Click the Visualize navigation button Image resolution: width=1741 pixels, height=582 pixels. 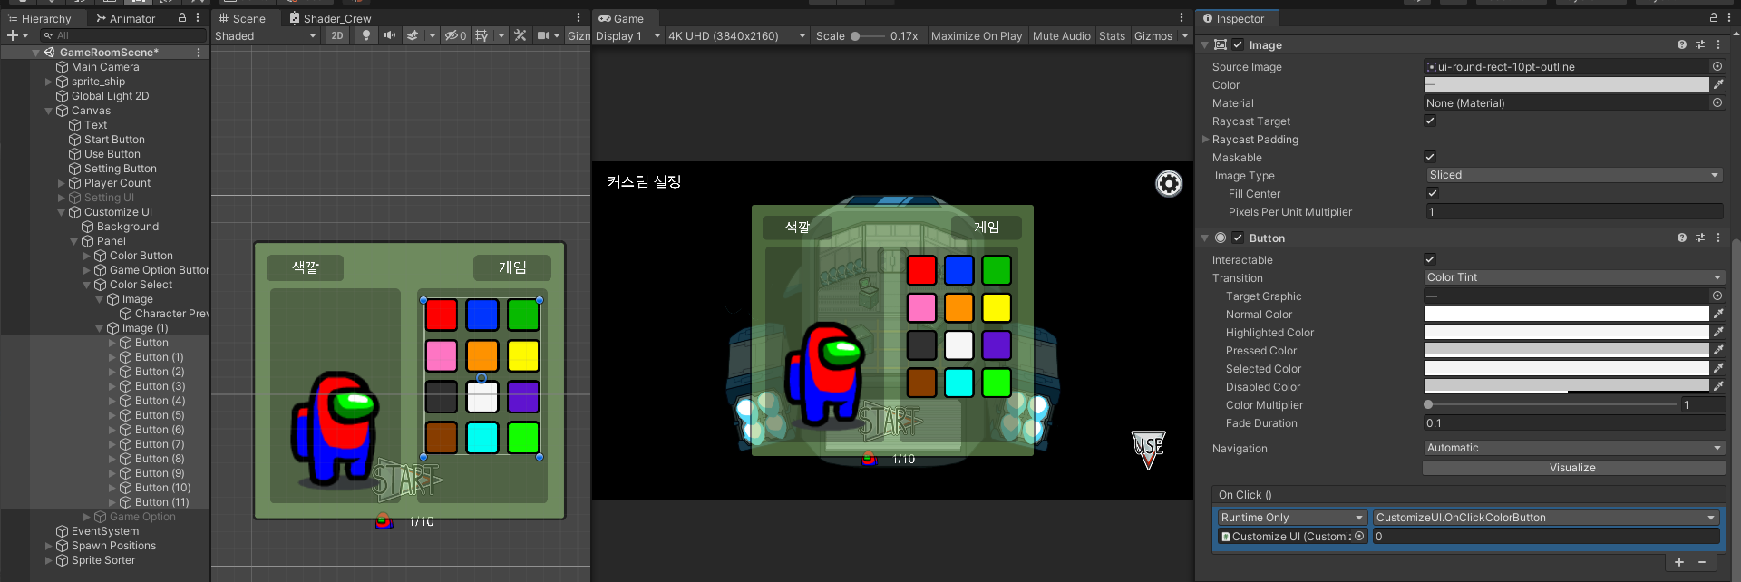[x=1573, y=468]
